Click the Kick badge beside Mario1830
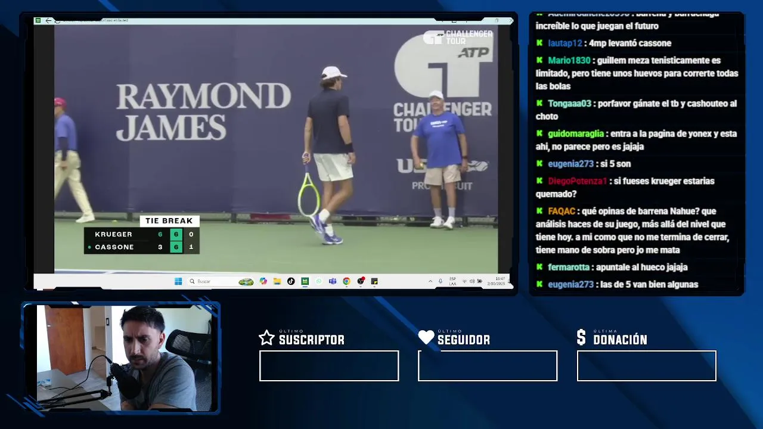763x429 pixels. coord(539,60)
